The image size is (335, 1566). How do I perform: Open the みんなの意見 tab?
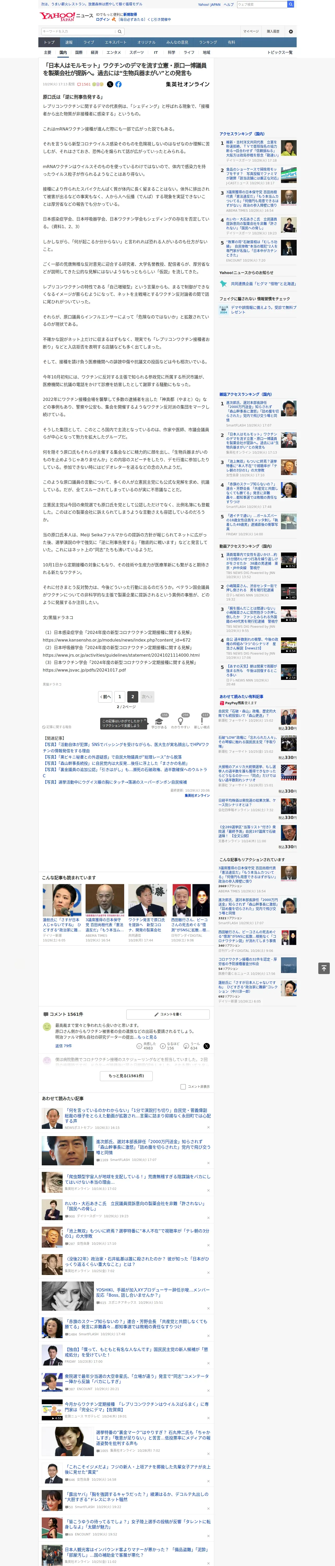(177, 43)
